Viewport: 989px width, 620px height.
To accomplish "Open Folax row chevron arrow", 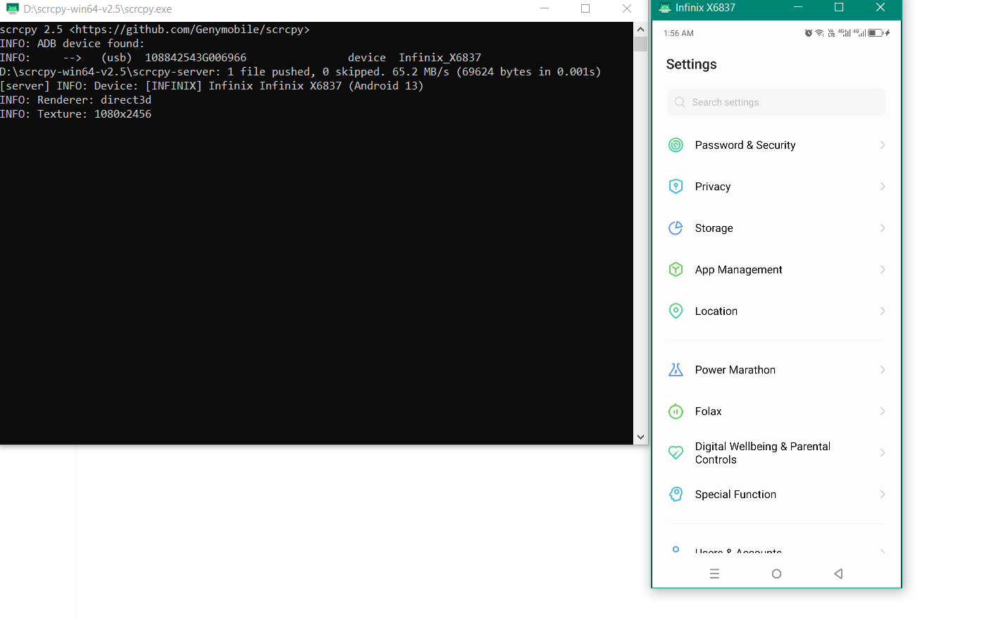I will tap(883, 411).
